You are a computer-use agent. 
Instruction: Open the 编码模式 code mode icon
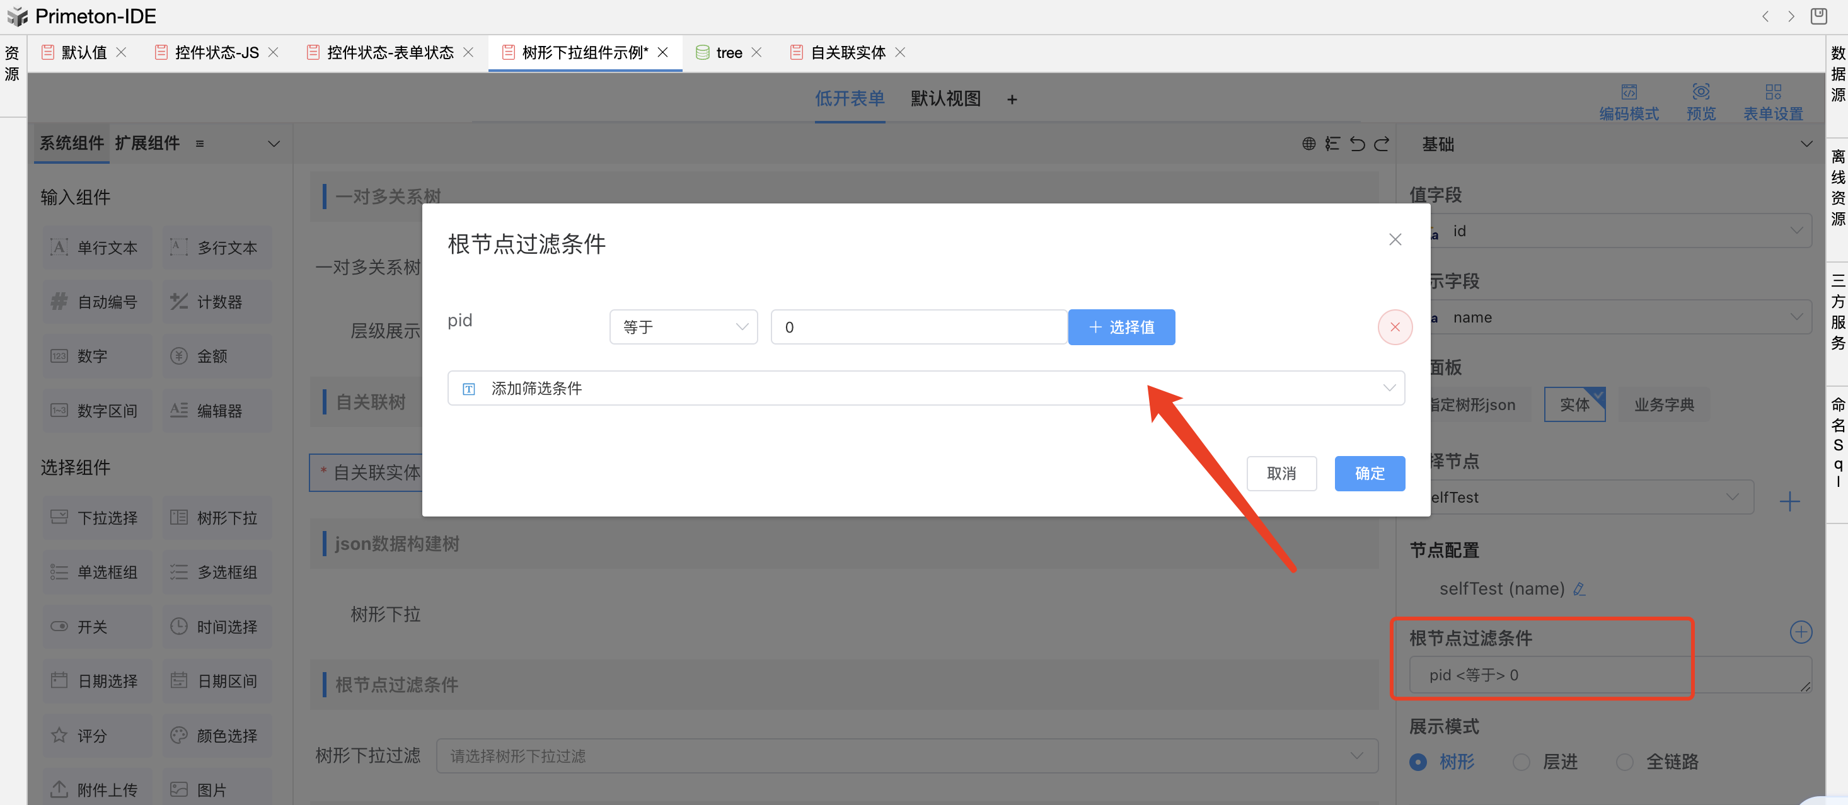pos(1629,93)
